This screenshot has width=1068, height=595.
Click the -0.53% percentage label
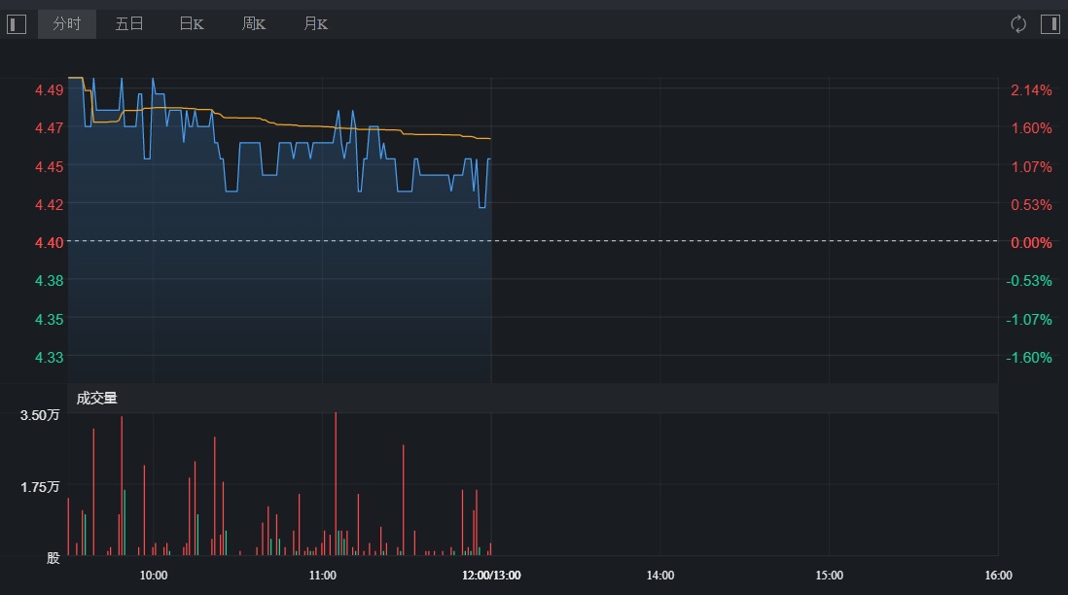(1029, 280)
